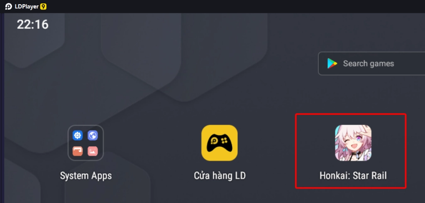Click the Google Play icon in search bar
Viewport: 425px width, 203px height.
click(x=332, y=63)
